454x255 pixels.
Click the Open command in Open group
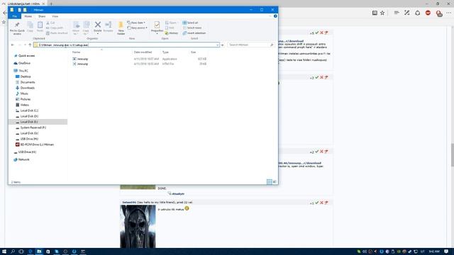(171, 23)
